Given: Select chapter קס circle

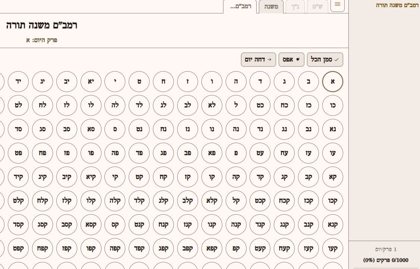Looking at the screenshot, I should (115, 224).
